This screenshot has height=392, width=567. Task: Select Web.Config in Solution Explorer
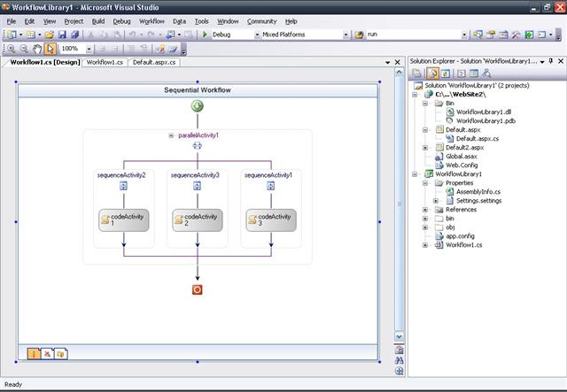462,165
